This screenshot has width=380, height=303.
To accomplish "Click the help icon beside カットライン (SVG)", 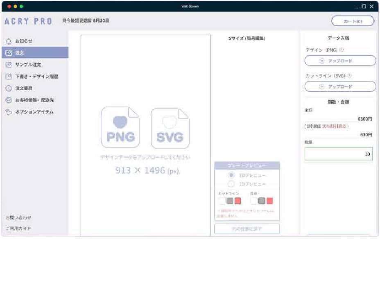I will [350, 76].
